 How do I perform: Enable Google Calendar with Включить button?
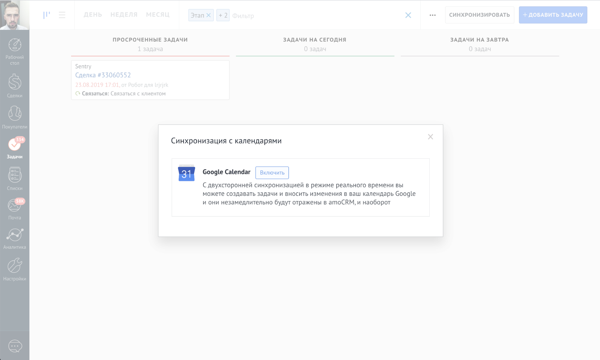272,173
